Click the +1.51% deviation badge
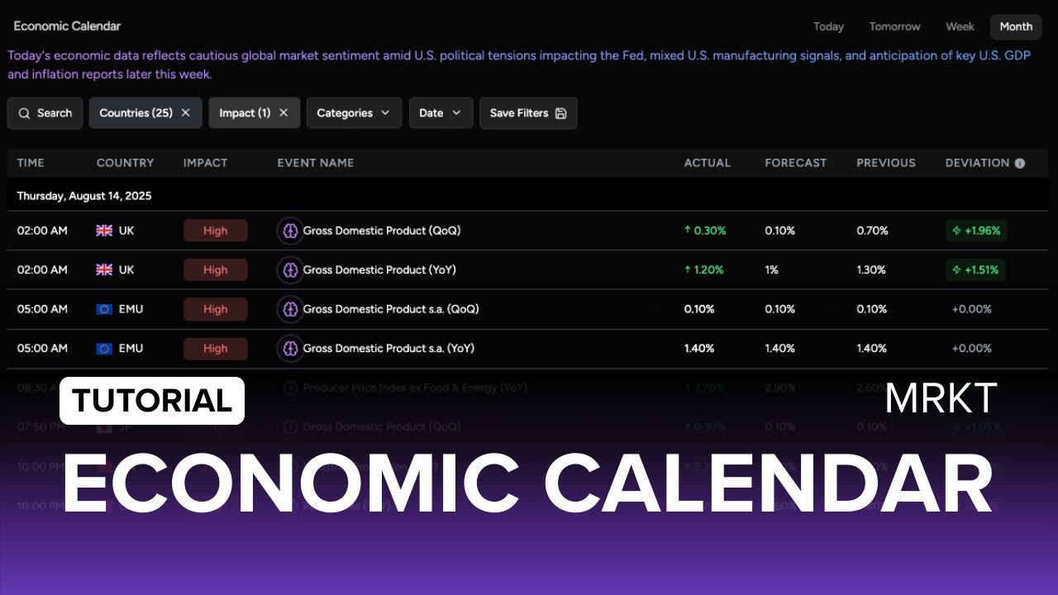 975,269
